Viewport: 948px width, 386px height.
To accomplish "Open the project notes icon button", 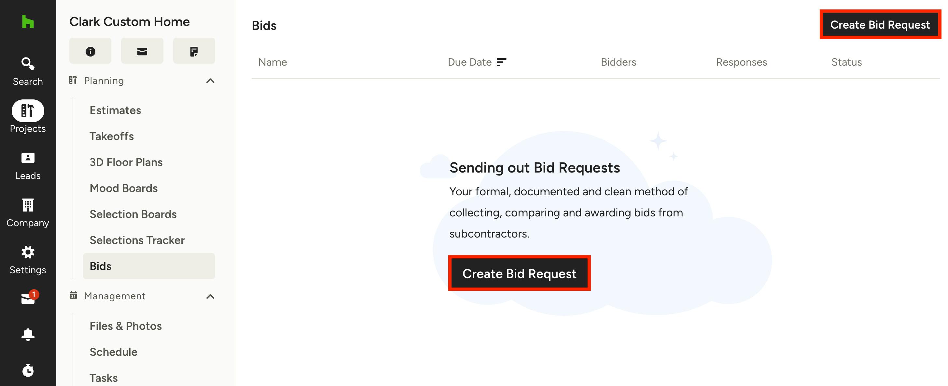I will [194, 51].
